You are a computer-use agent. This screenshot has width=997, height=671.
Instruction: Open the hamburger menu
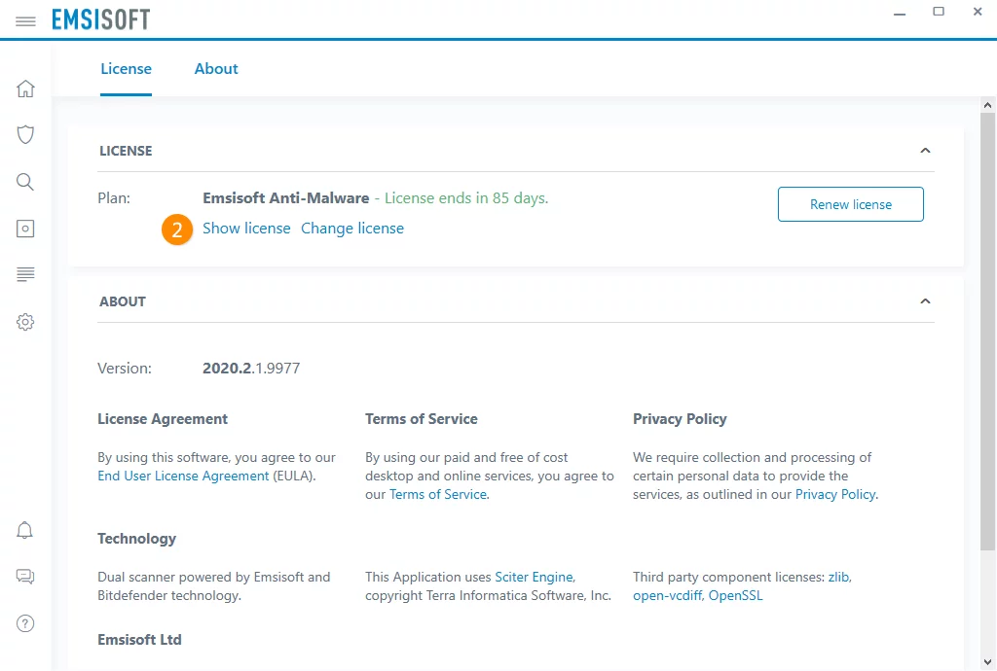click(25, 21)
